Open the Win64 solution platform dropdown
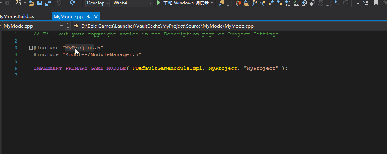This screenshot has width=387, height=154. [x=133, y=3]
